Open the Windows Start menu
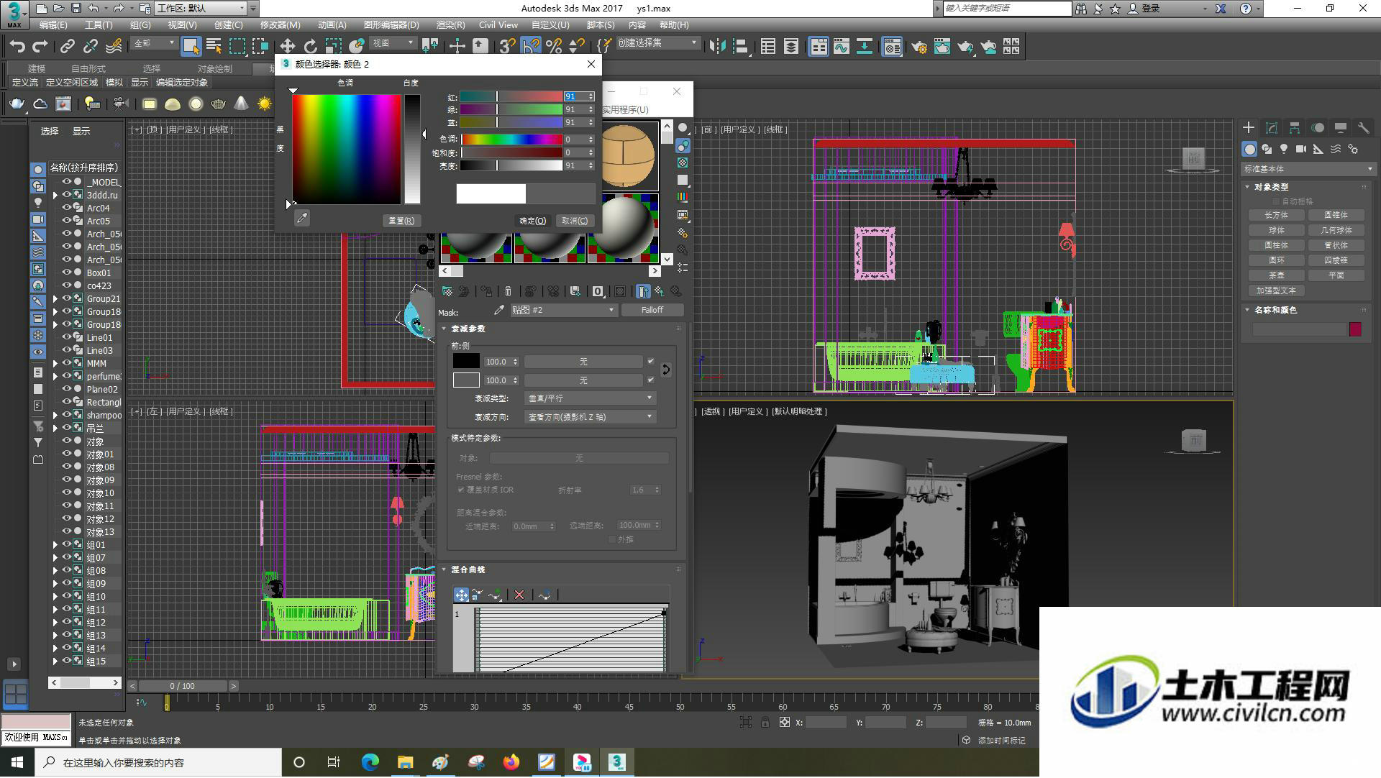This screenshot has width=1381, height=778. click(17, 762)
